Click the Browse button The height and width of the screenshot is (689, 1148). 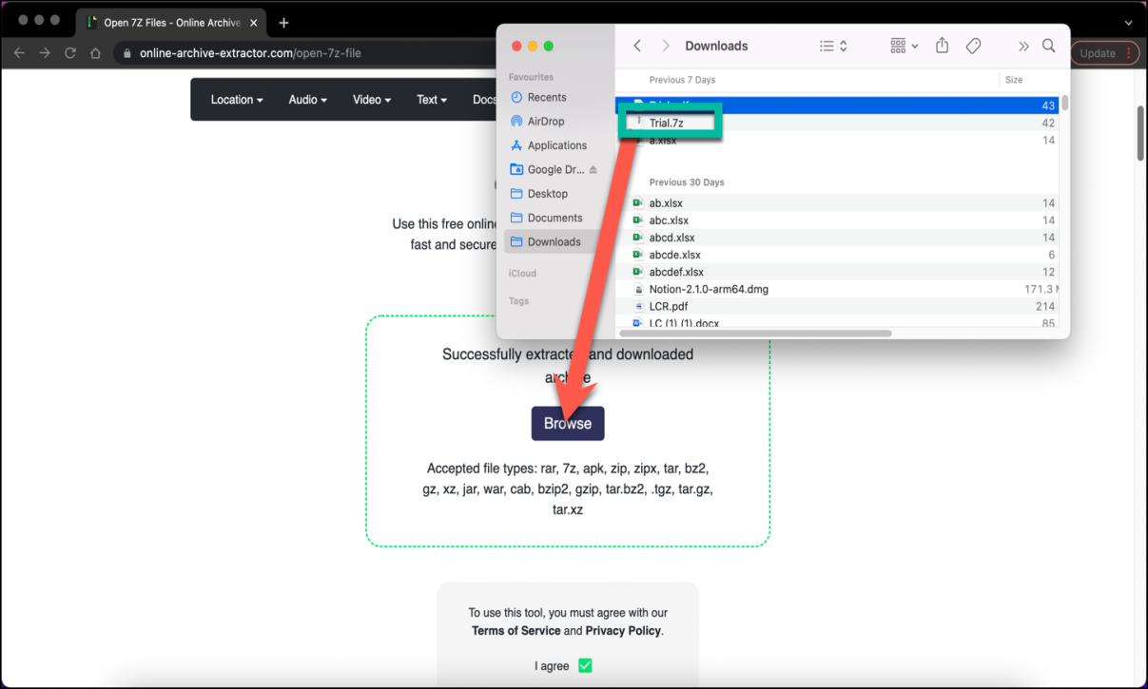[568, 424]
